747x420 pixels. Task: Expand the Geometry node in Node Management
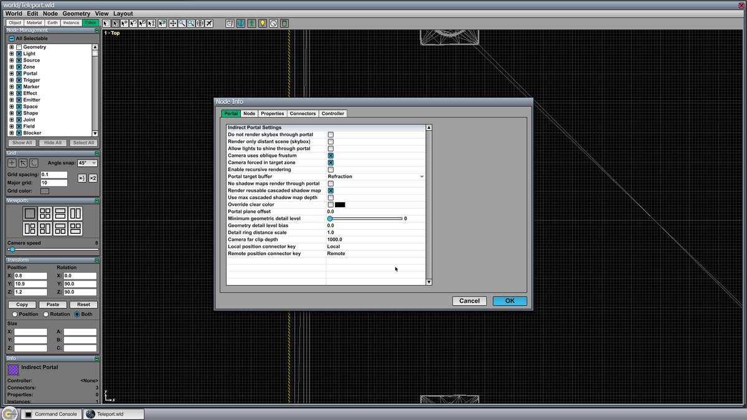tap(12, 47)
